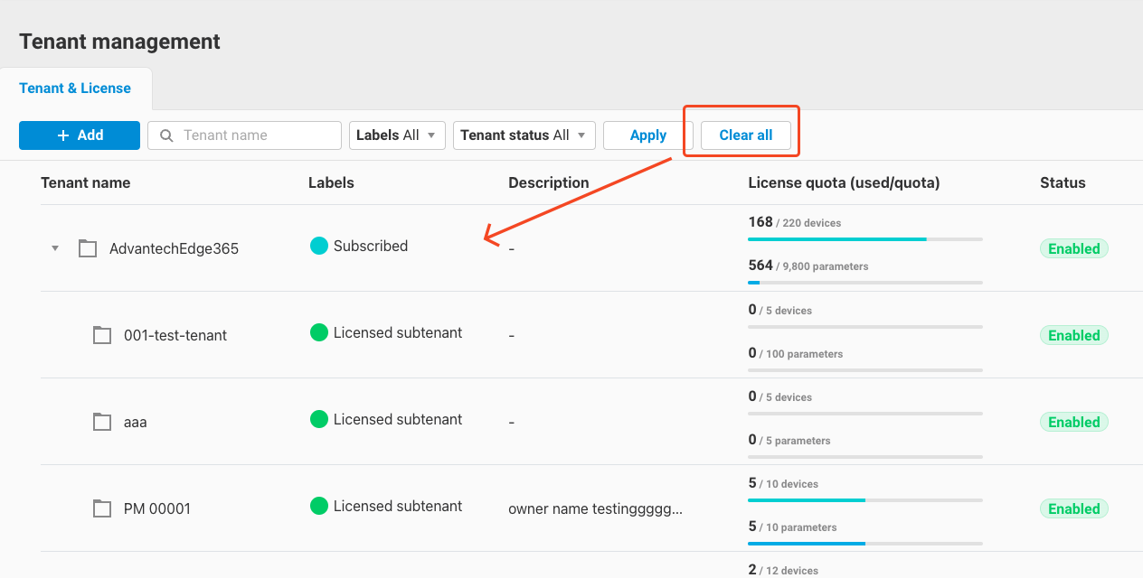Open the Tenant status All dropdown

click(x=524, y=135)
